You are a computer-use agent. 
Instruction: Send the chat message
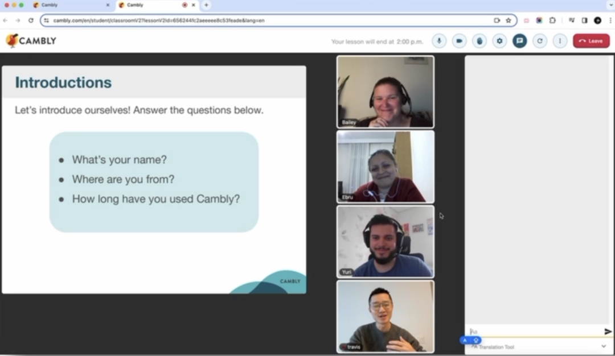coord(608,332)
